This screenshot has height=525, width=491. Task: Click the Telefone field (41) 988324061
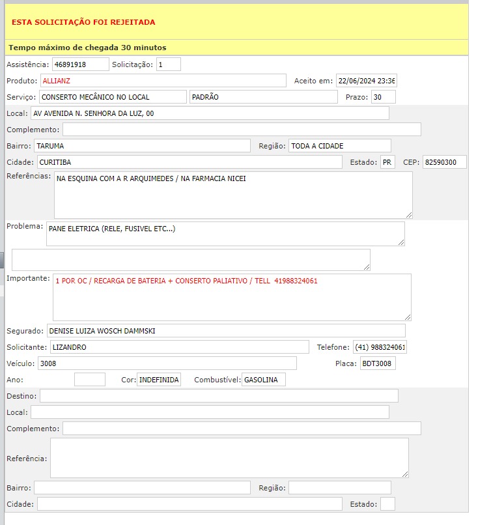pyautogui.click(x=380, y=347)
